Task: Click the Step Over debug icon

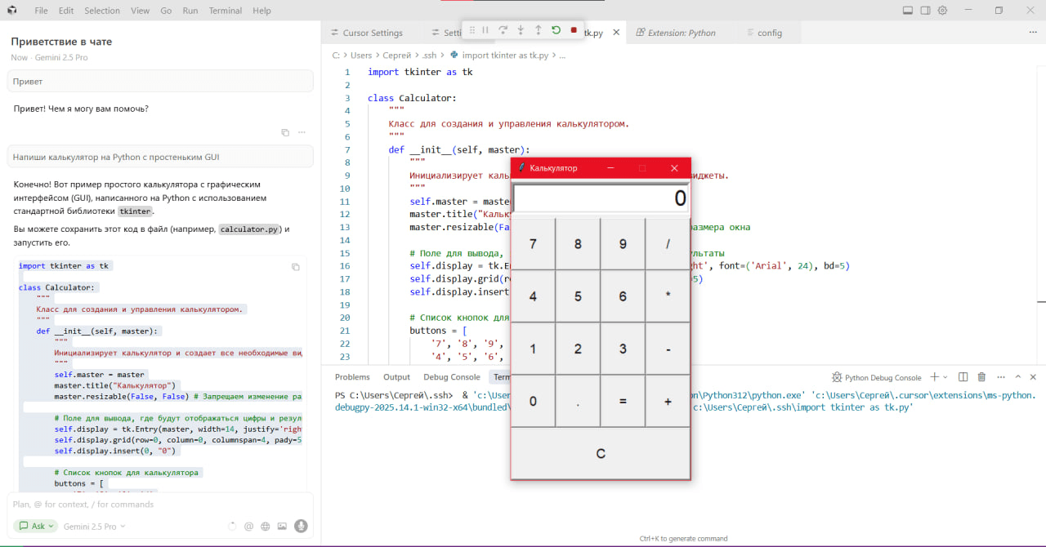Action: pos(503,30)
